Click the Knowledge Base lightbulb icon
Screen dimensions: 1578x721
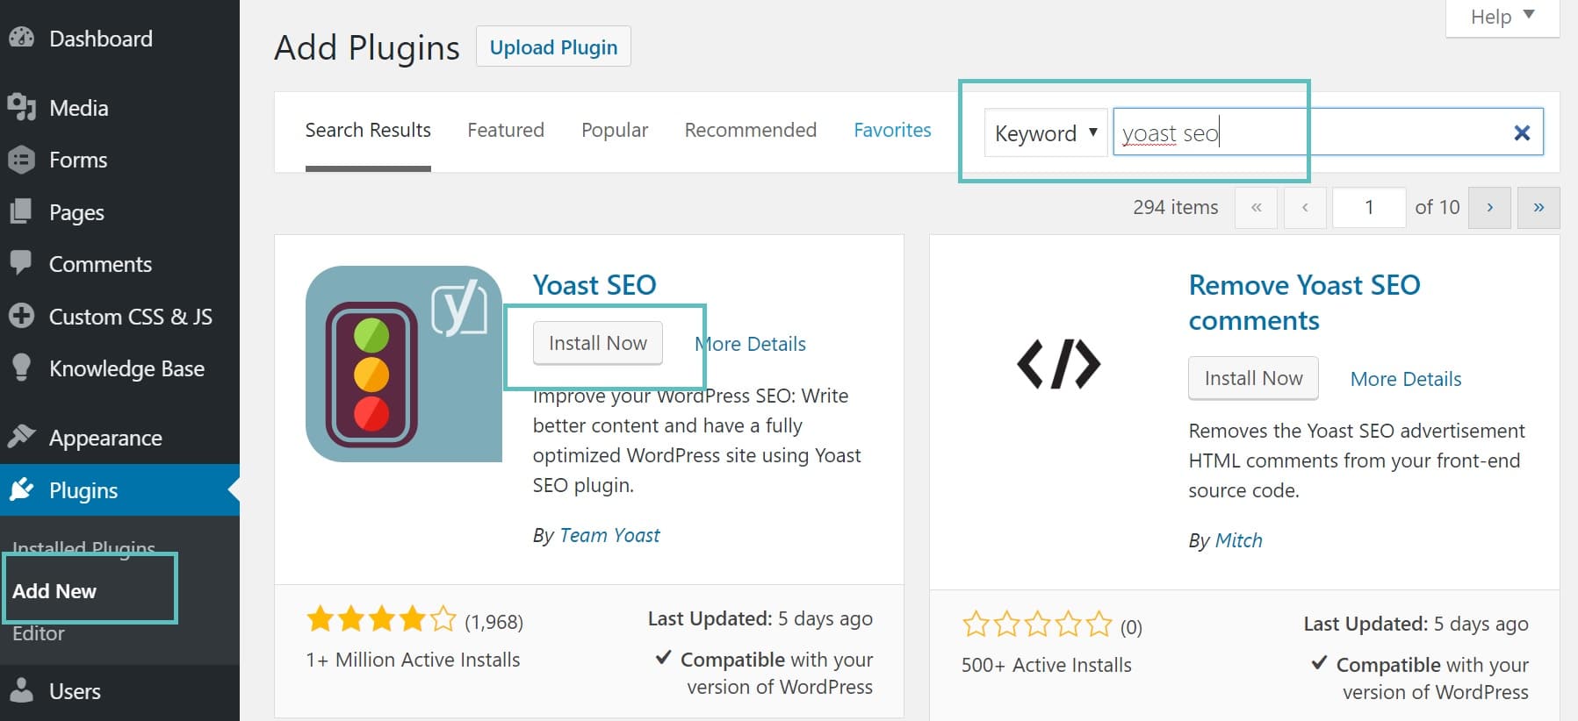21,368
